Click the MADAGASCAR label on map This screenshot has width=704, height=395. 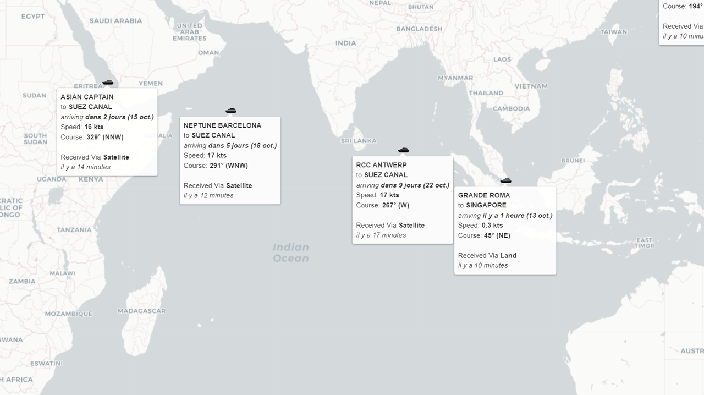[x=141, y=311]
